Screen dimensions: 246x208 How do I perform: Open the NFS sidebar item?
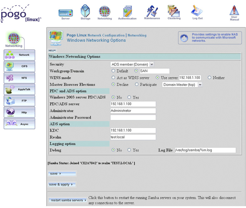coord(19,78)
